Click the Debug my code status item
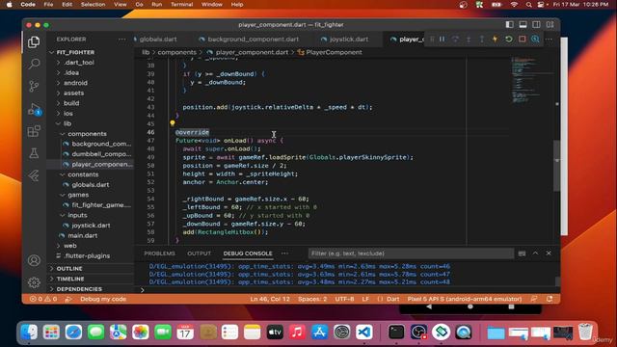The width and height of the screenshot is (617, 347). 103,299
